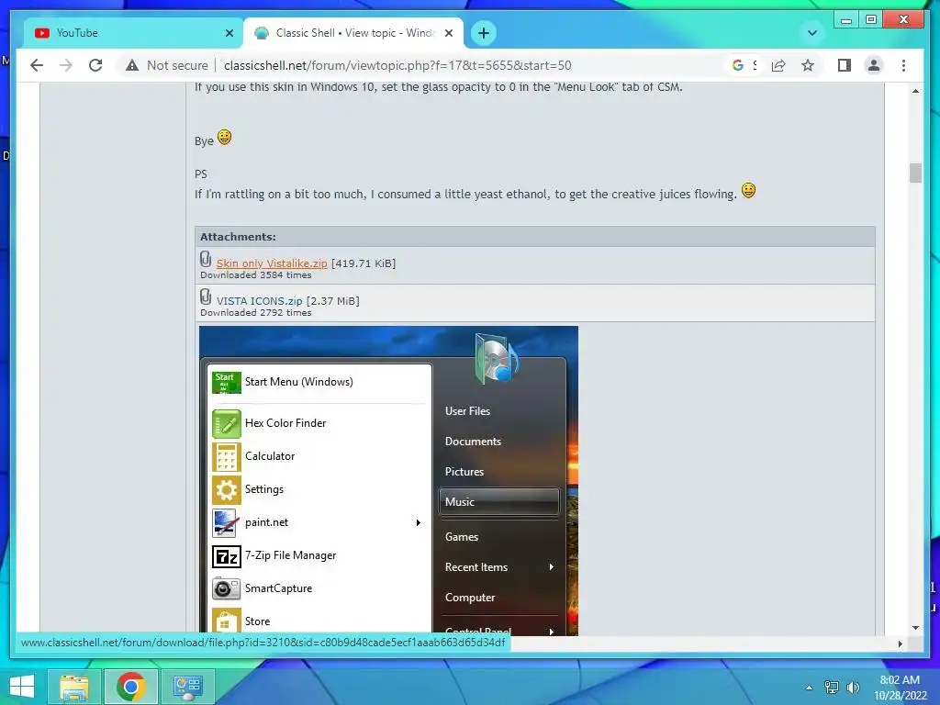Click the paint.net icon in the image

(x=226, y=522)
